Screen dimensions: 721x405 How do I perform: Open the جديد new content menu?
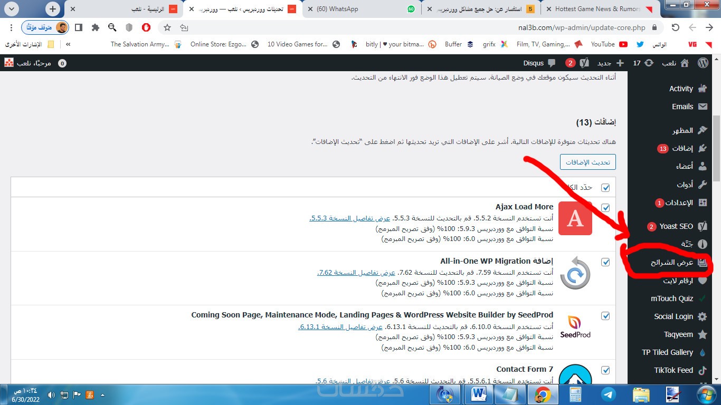point(610,63)
